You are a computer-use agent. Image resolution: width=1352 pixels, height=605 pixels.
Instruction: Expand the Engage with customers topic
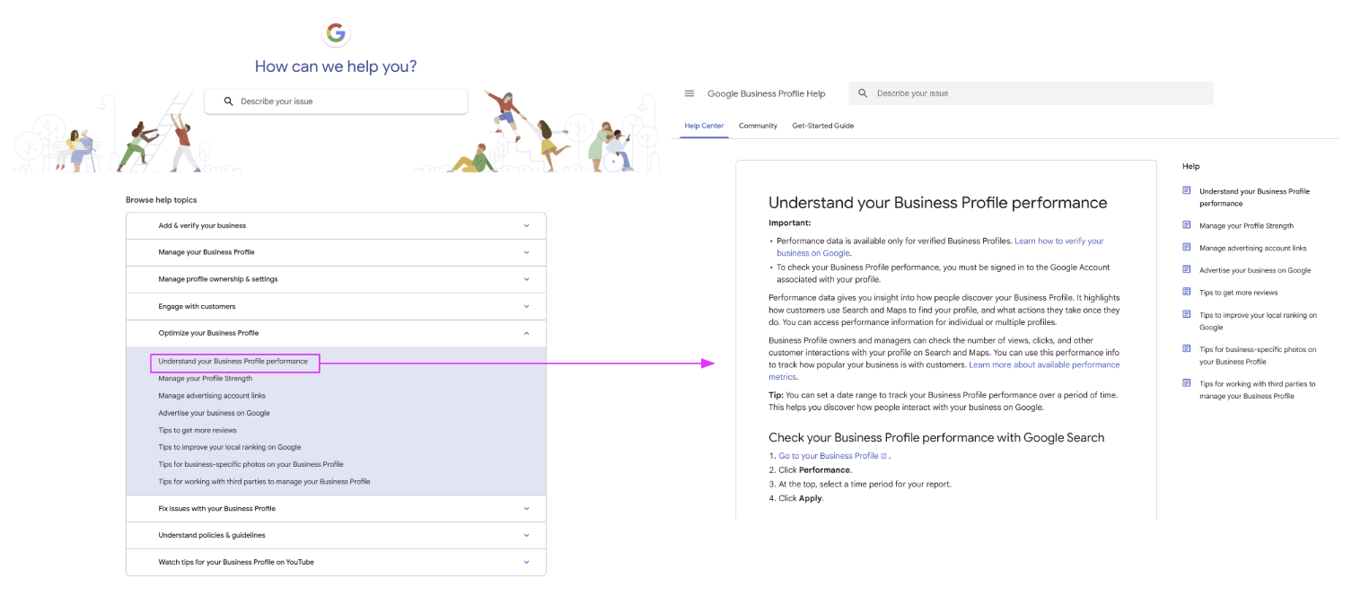pyautogui.click(x=336, y=306)
